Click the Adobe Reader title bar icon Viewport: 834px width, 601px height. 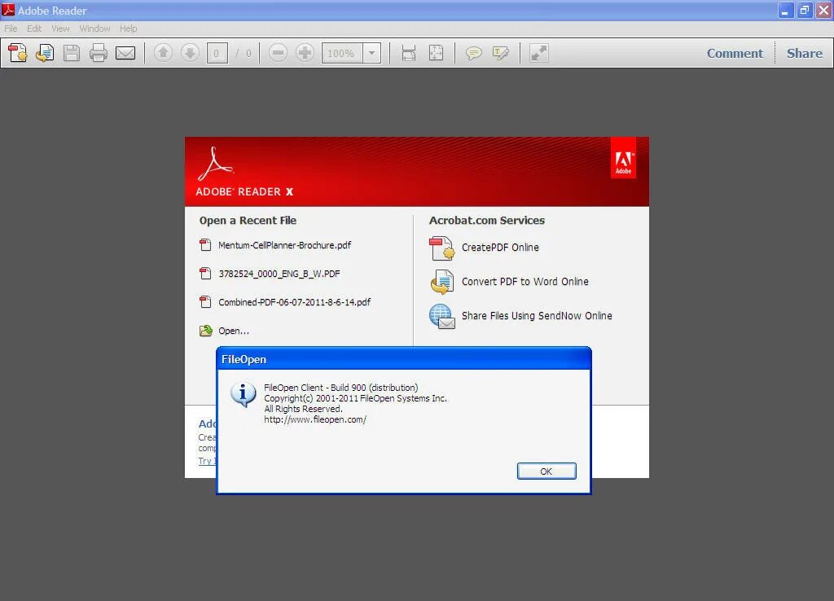tap(8, 10)
